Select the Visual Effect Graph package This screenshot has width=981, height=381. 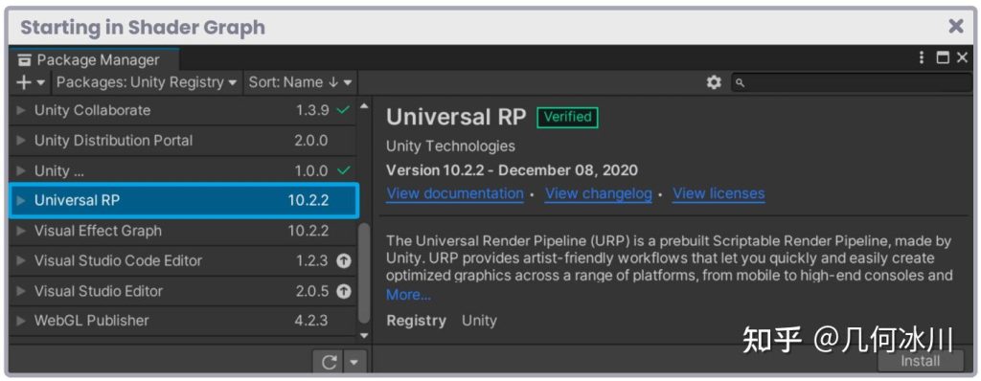[x=183, y=231]
